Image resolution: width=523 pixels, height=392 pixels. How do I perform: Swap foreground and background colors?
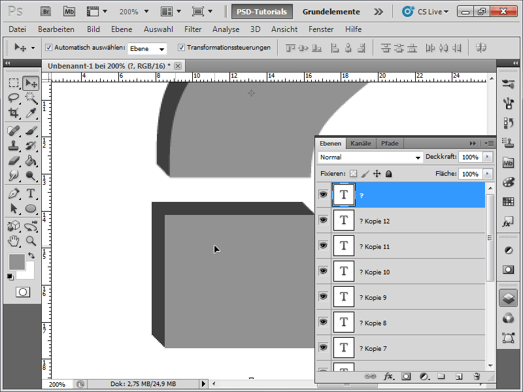click(31, 255)
